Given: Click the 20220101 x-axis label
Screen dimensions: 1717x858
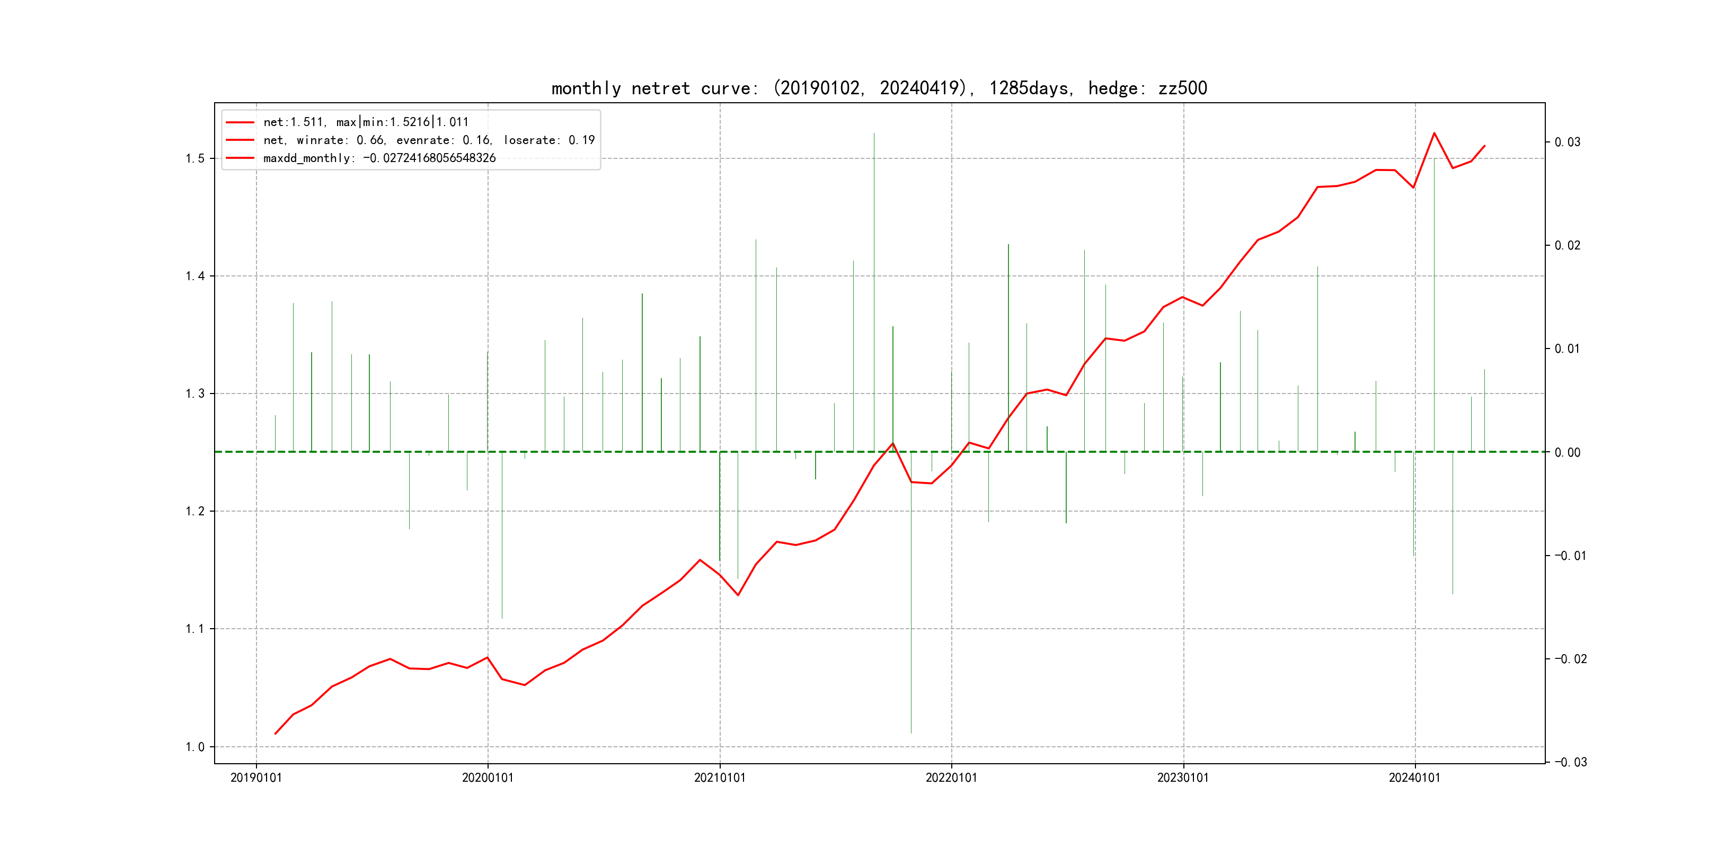Looking at the screenshot, I should tap(951, 777).
